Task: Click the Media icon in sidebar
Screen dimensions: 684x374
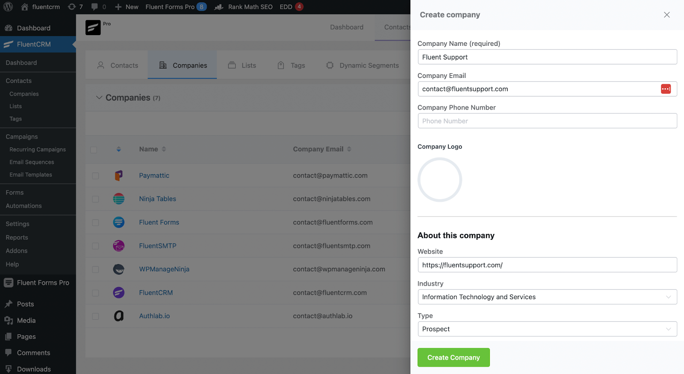Action: pyautogui.click(x=9, y=321)
